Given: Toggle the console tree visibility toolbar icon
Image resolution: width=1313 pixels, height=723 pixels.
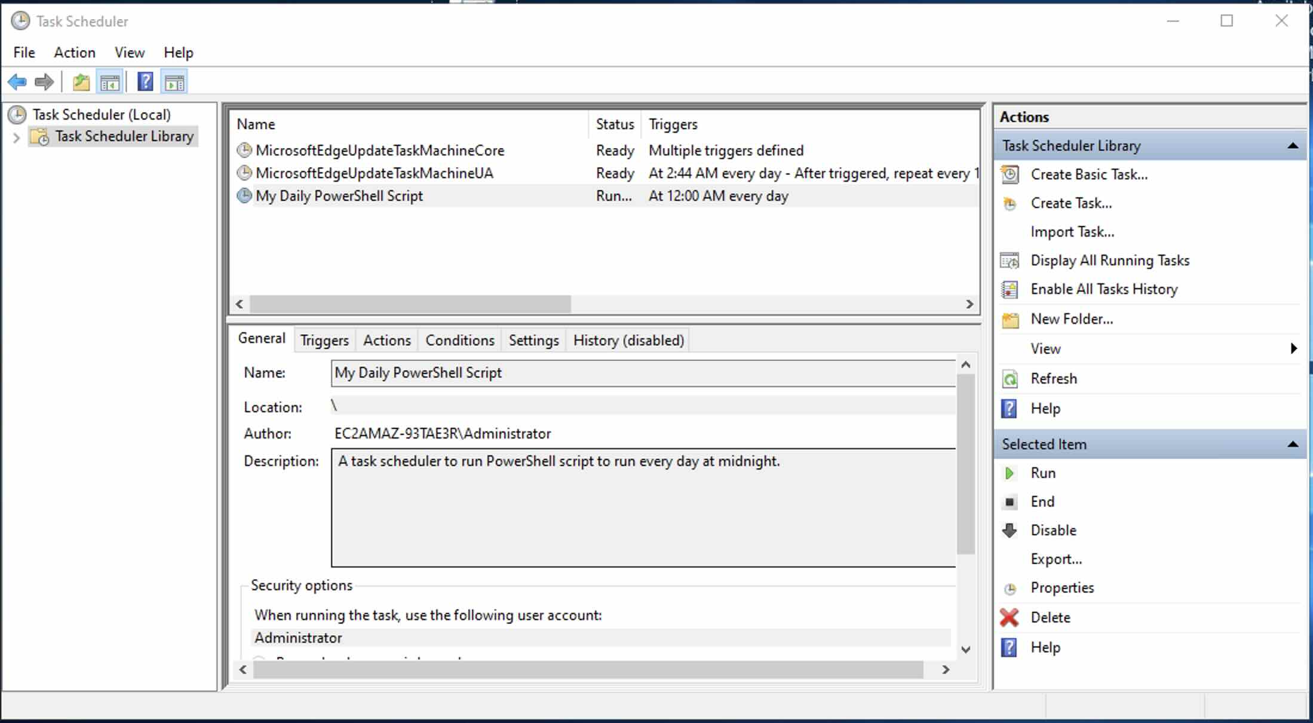Looking at the screenshot, I should (x=110, y=82).
